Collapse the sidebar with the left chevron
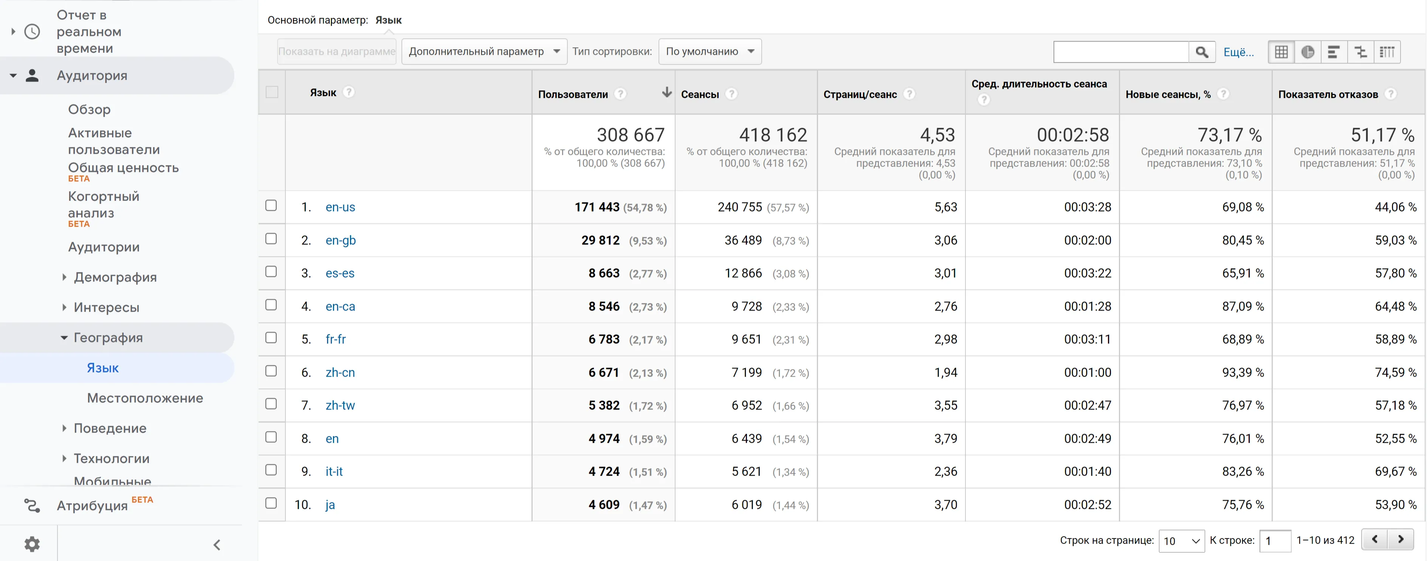 pos(217,545)
